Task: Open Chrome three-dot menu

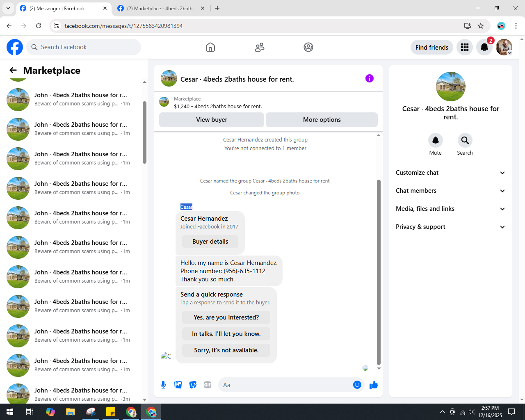Action: pyautogui.click(x=516, y=26)
